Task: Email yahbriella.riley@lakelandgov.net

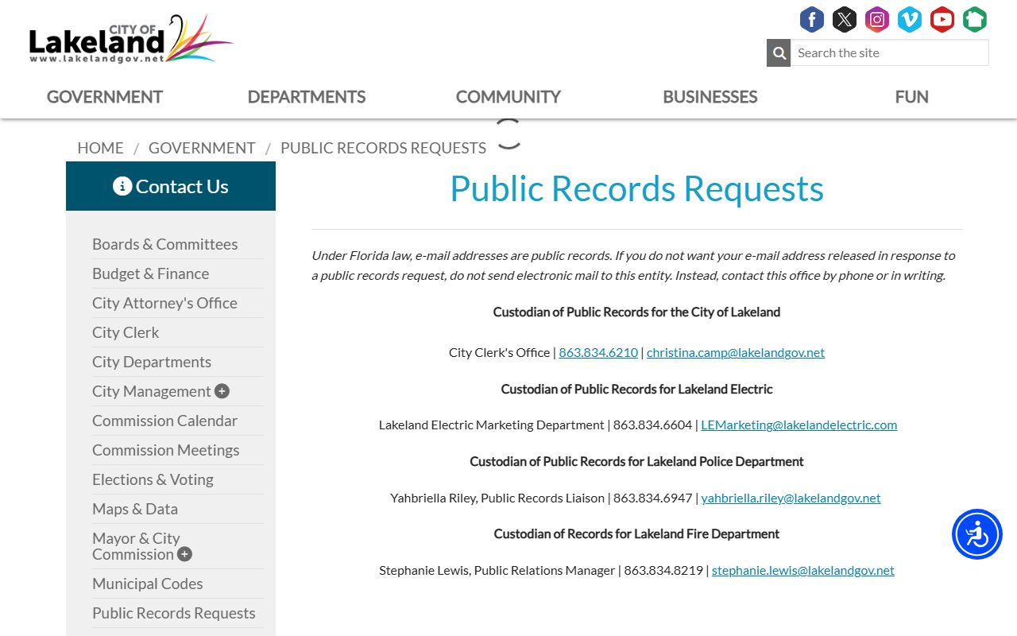Action: click(791, 498)
